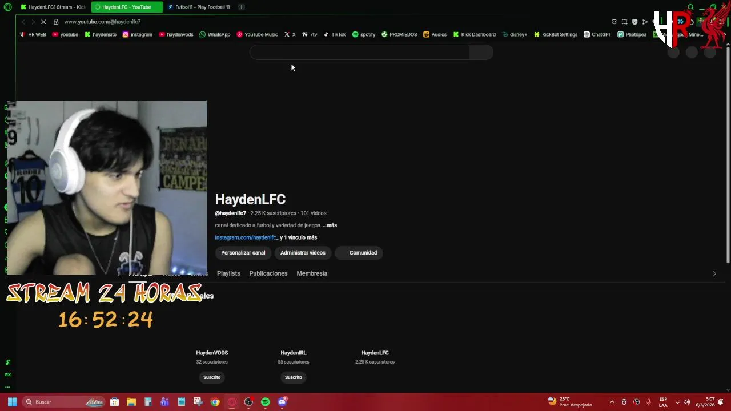
Task: Open the HR WEB bookmark
Action: point(33,34)
